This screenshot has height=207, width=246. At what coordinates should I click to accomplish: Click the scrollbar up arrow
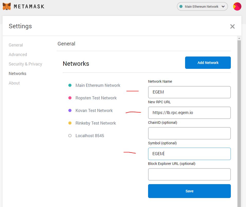tap(239, 38)
